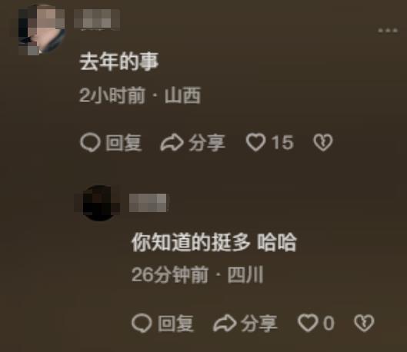Like the comment with 15 likes

point(255,142)
